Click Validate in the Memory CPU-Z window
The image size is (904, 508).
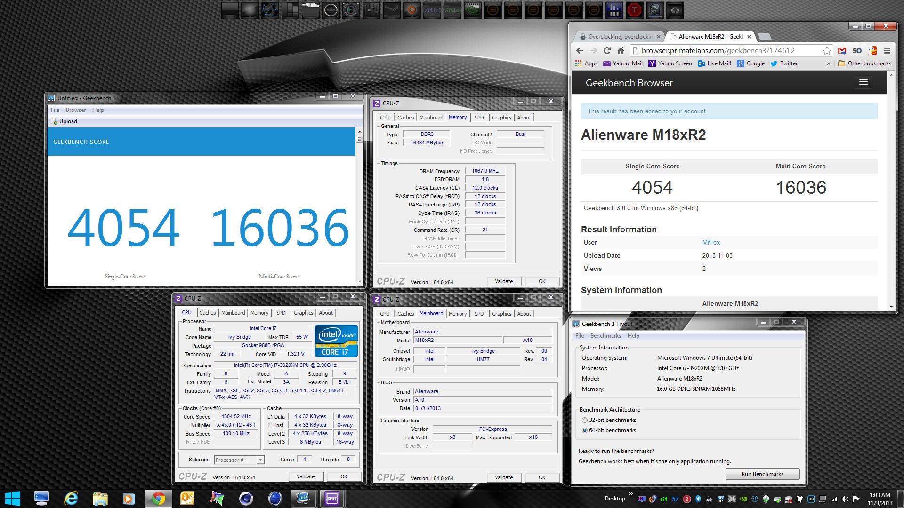pyautogui.click(x=504, y=281)
